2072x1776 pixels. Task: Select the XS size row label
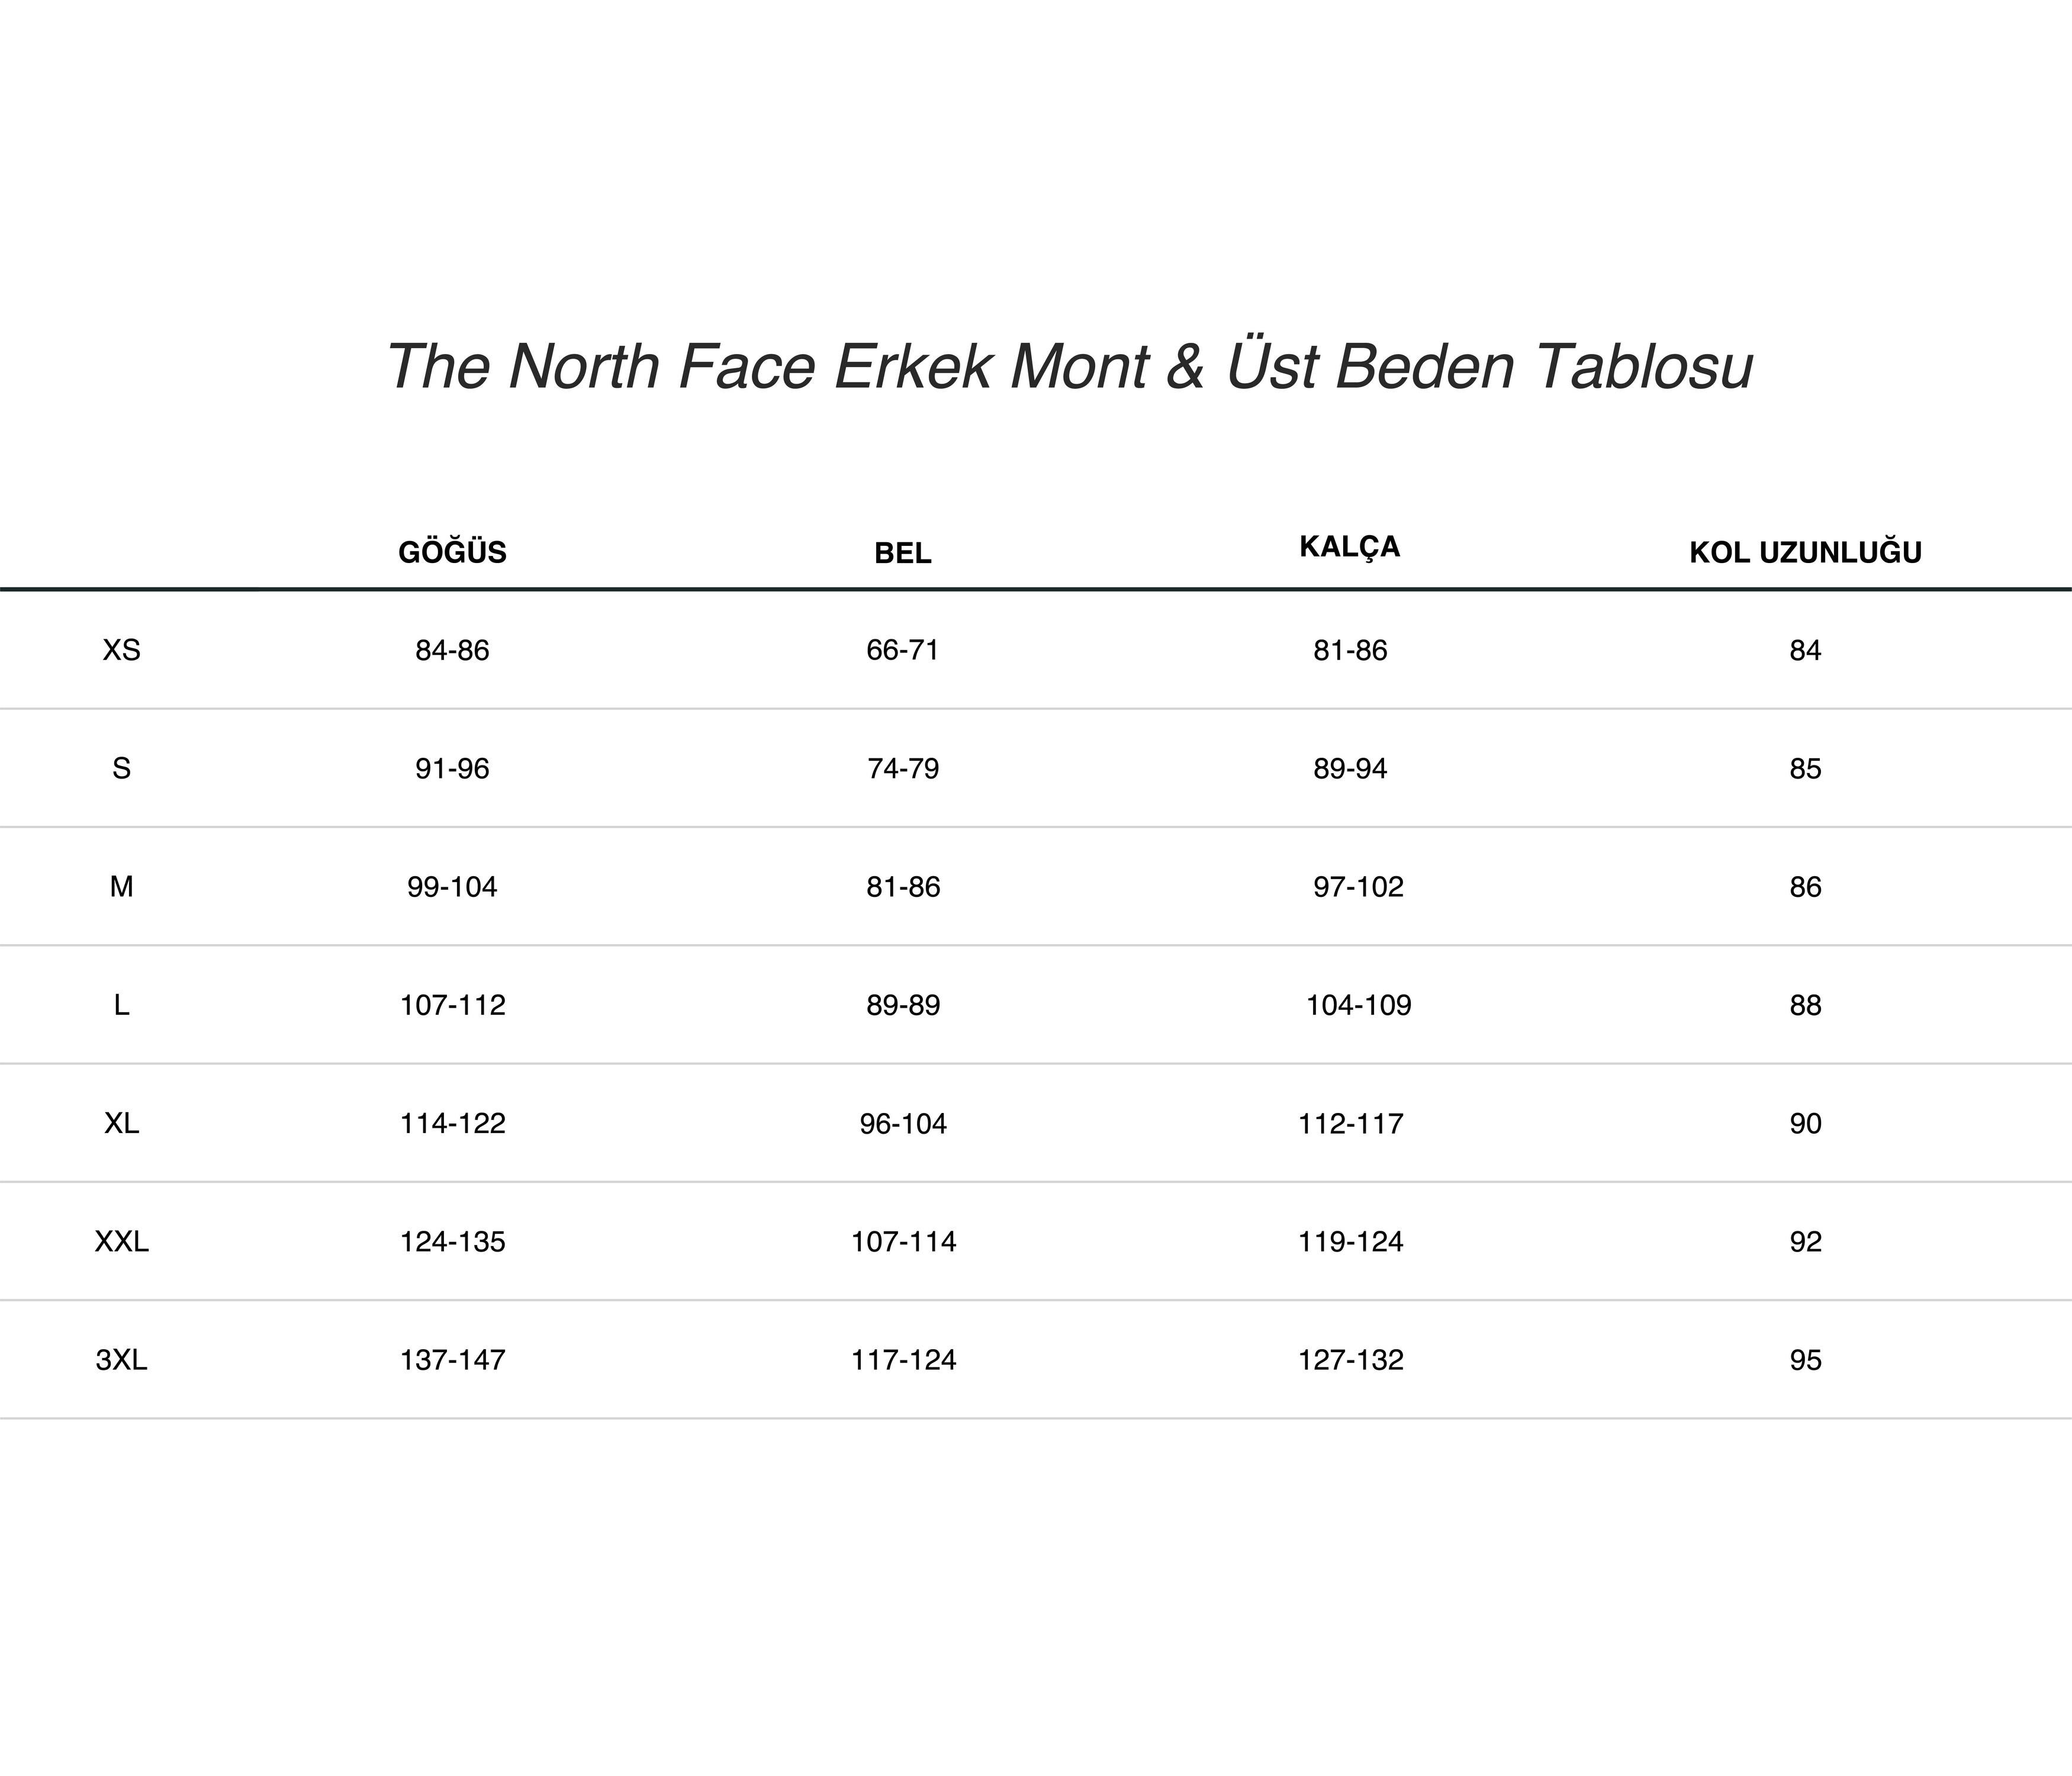[x=121, y=650]
